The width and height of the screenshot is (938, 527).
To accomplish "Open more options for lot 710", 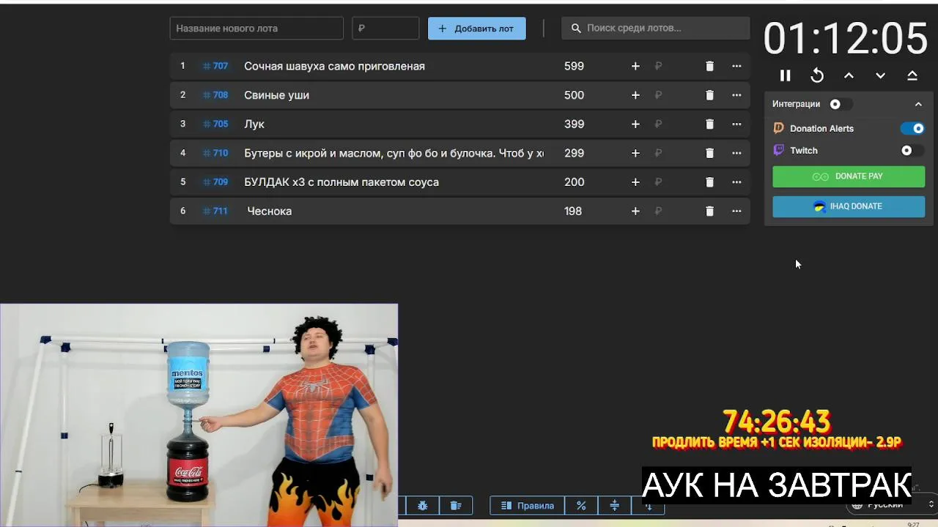I will click(x=736, y=153).
